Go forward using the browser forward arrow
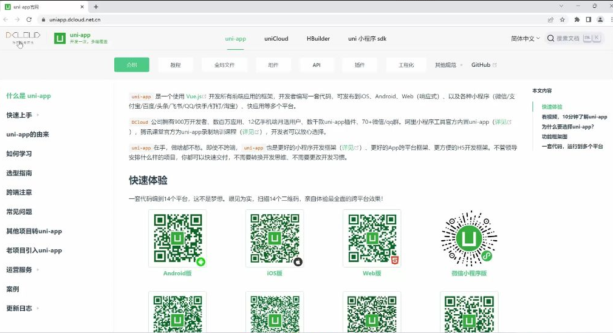Viewport: 613px width, 333px height. 17,19
